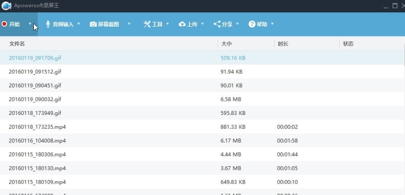Click the 6.17 MB size cell
The width and height of the screenshot is (405, 195).
tap(231, 141)
